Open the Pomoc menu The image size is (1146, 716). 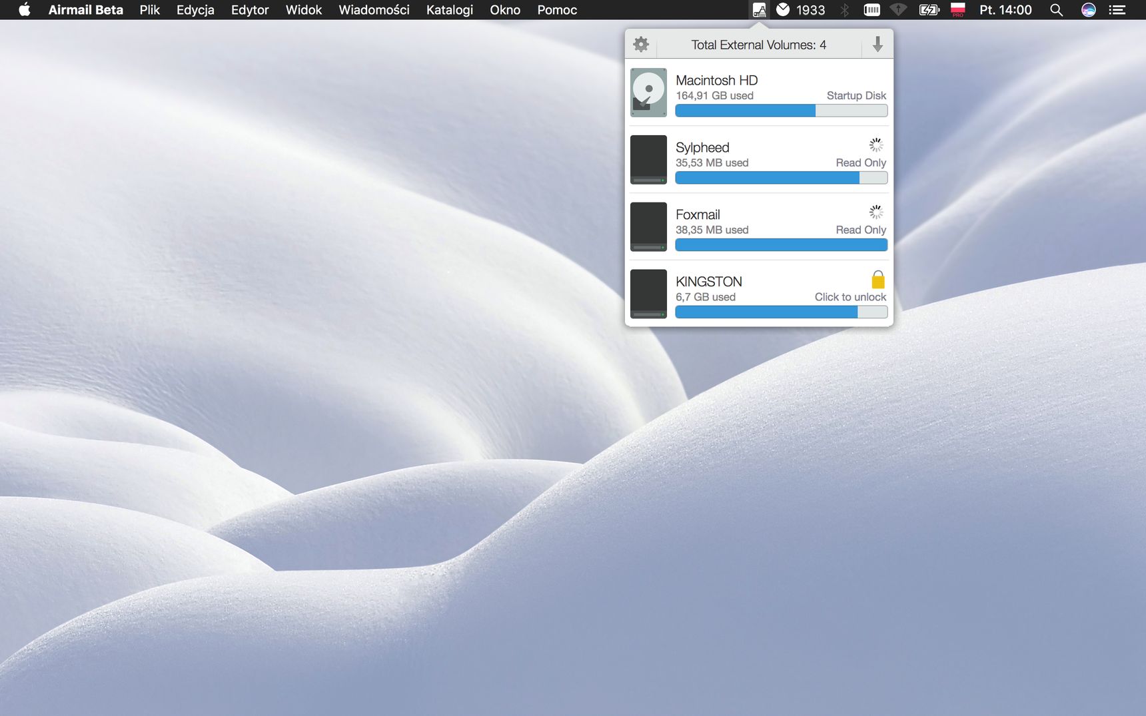557,10
